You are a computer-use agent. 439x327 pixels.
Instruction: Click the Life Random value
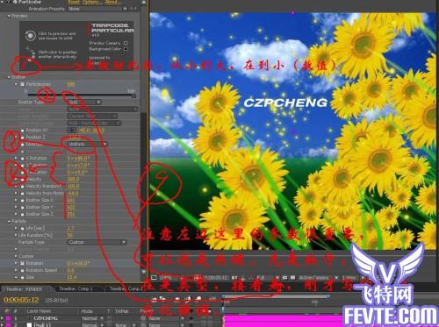(70, 235)
